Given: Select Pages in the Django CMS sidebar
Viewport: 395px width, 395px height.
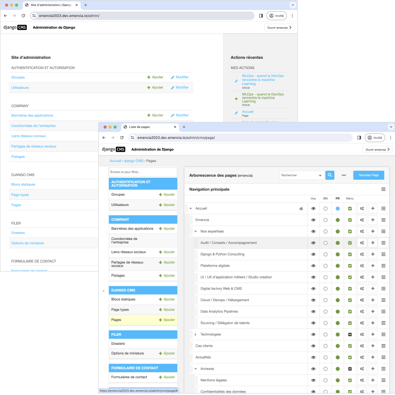Looking at the screenshot, I should point(116,319).
